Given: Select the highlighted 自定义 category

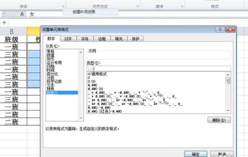Looking at the screenshot, I should click(62, 93).
